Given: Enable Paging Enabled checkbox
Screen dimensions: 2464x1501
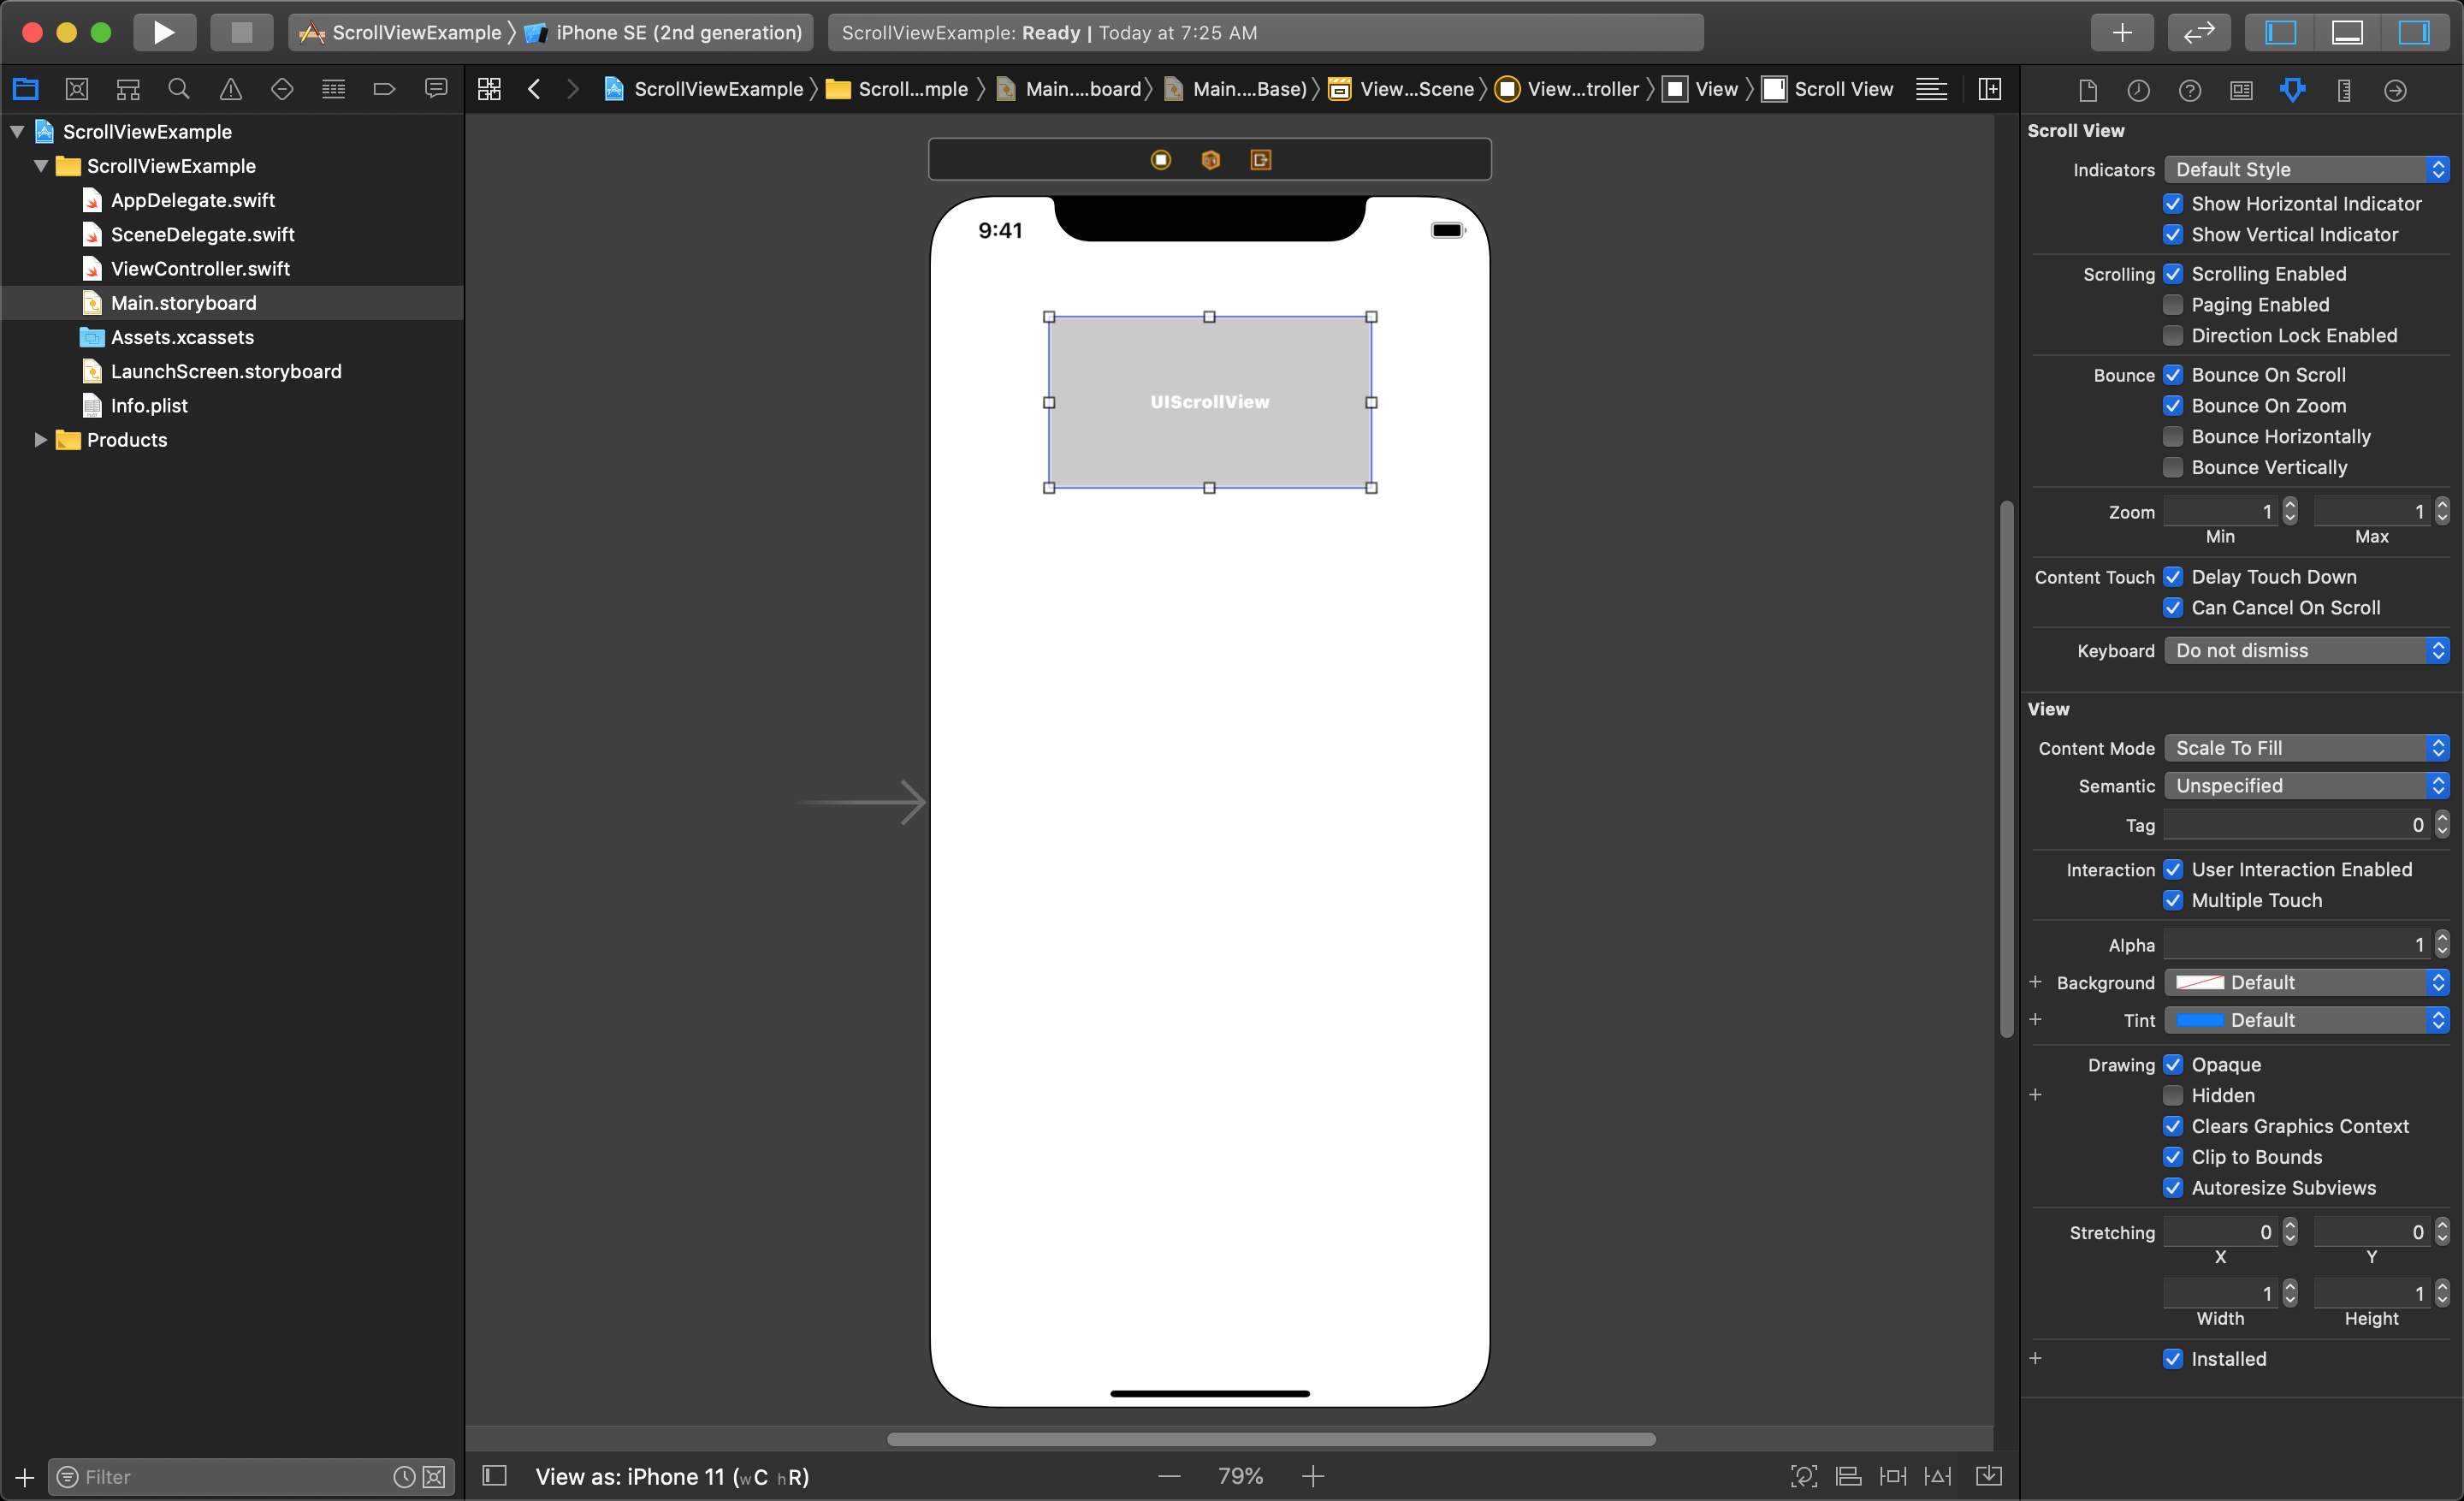Looking at the screenshot, I should pyautogui.click(x=2173, y=305).
